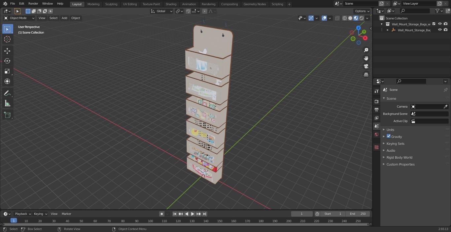Activate the Rotate tool
This screenshot has width=451, height=232.
pos(7,61)
